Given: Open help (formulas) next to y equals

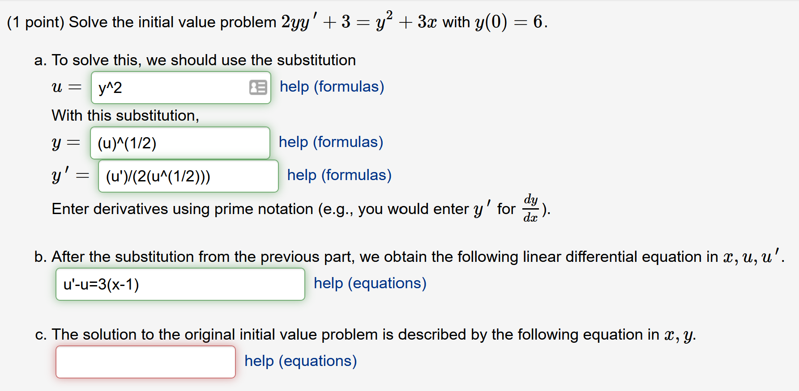Looking at the screenshot, I should (x=331, y=142).
